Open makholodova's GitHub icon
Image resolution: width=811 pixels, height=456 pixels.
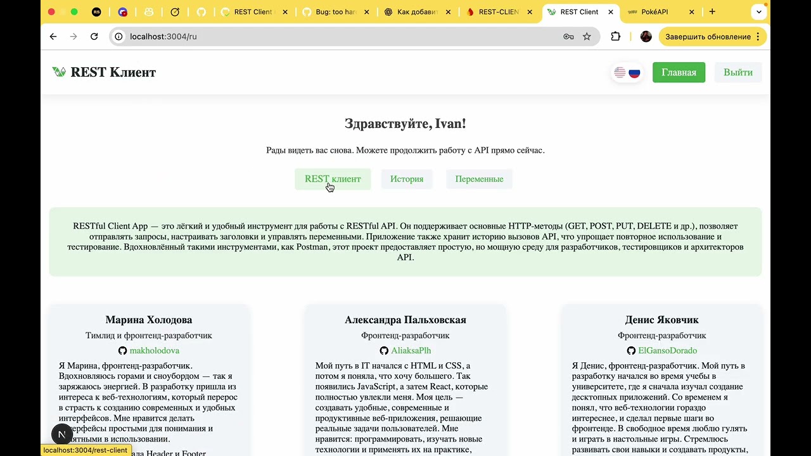tap(123, 351)
